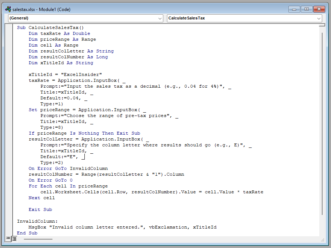Toggle a breakpoint beside the MsgBox line

(11, 227)
